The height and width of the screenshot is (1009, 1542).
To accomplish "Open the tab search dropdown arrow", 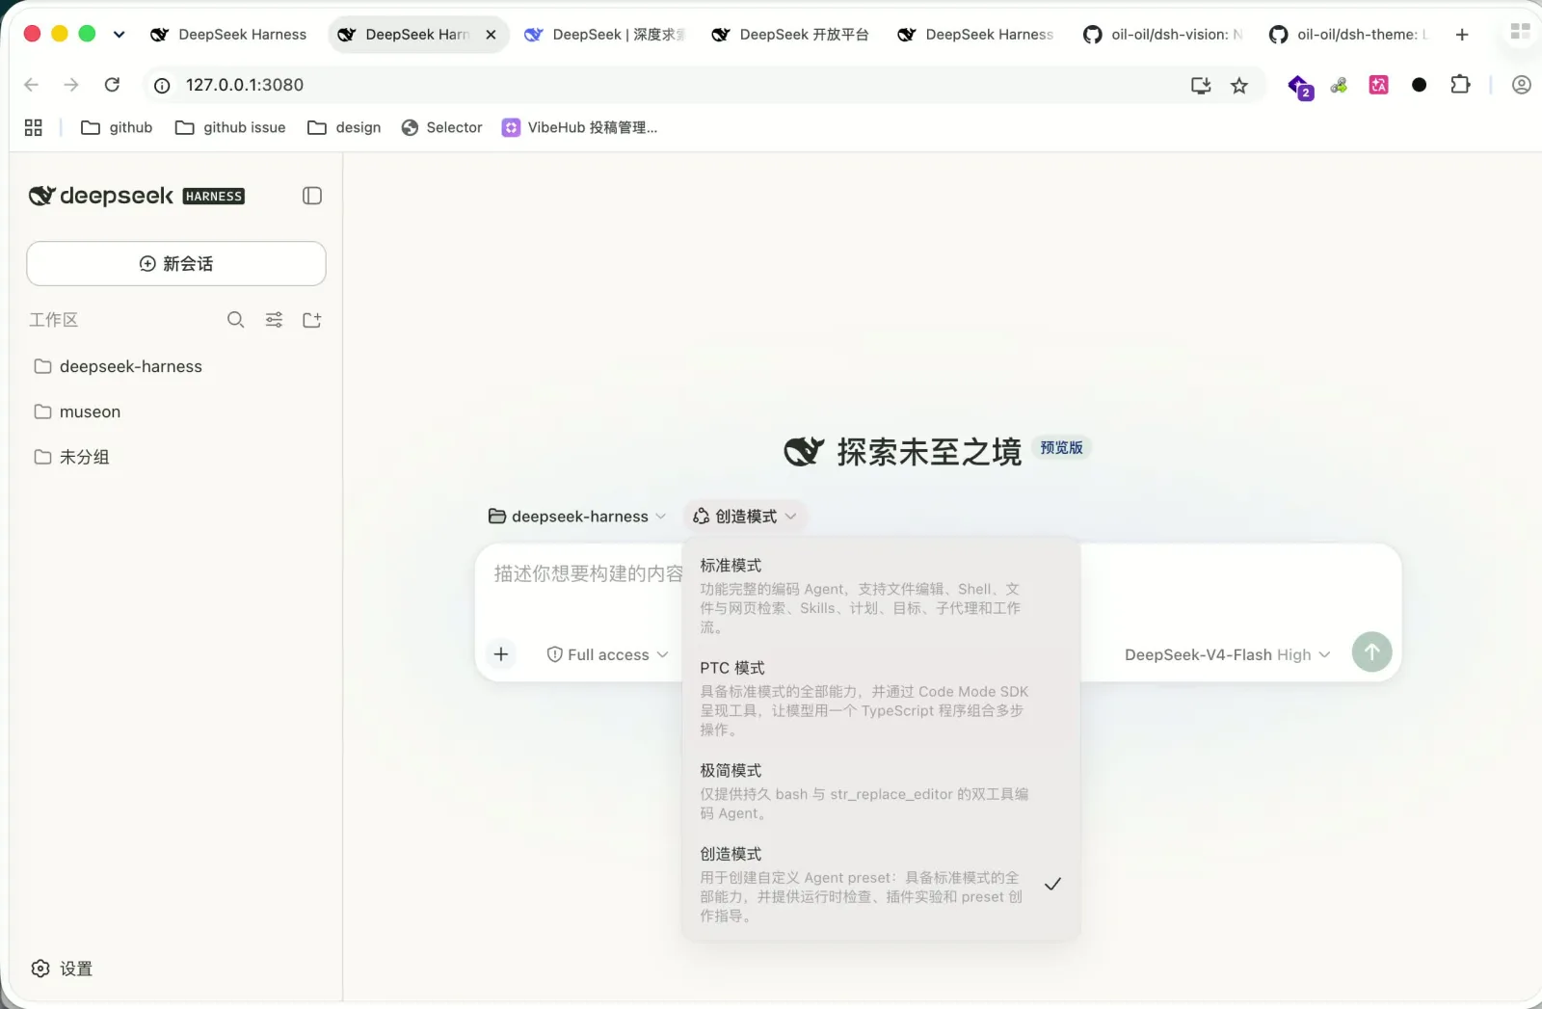I will (x=119, y=34).
